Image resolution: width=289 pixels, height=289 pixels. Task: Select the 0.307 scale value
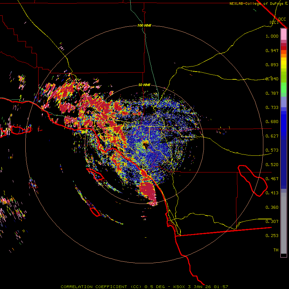(x=272, y=222)
